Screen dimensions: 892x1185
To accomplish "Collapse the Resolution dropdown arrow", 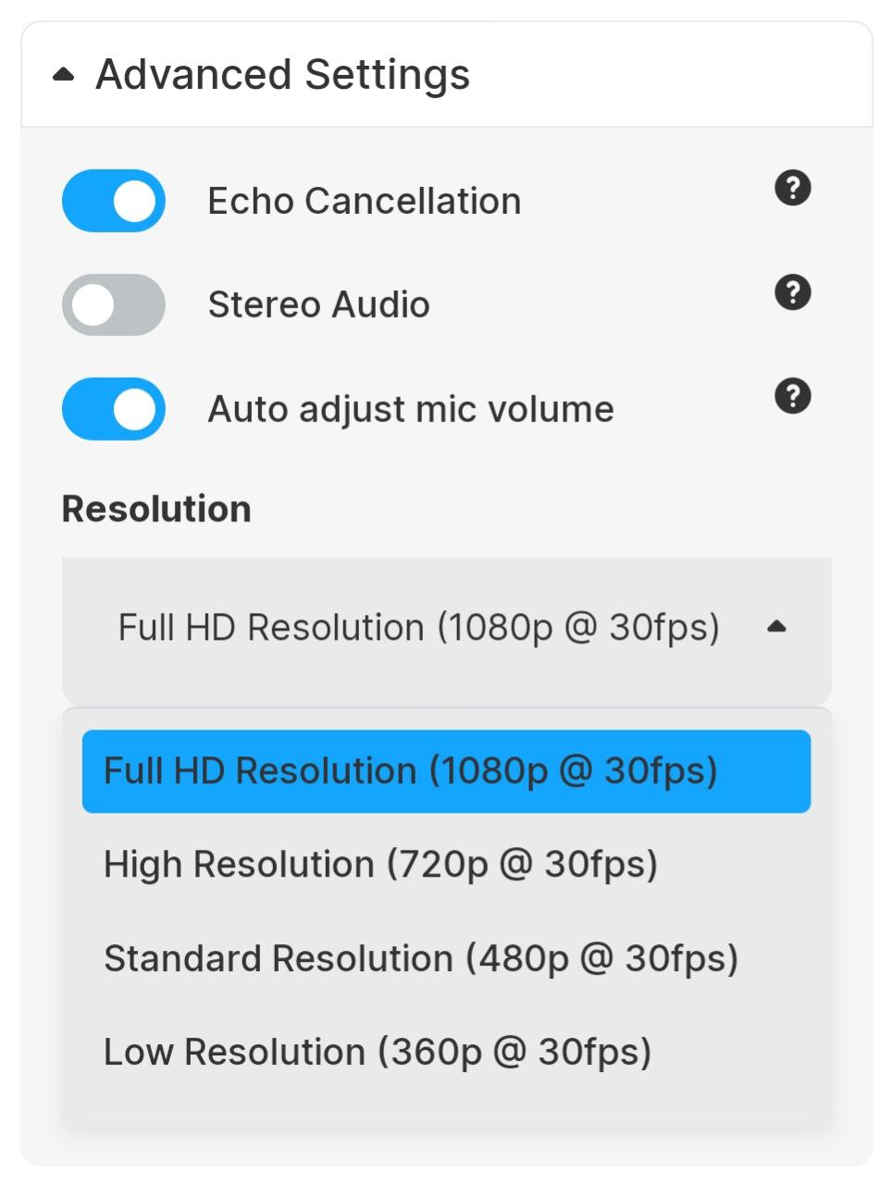I will (778, 627).
